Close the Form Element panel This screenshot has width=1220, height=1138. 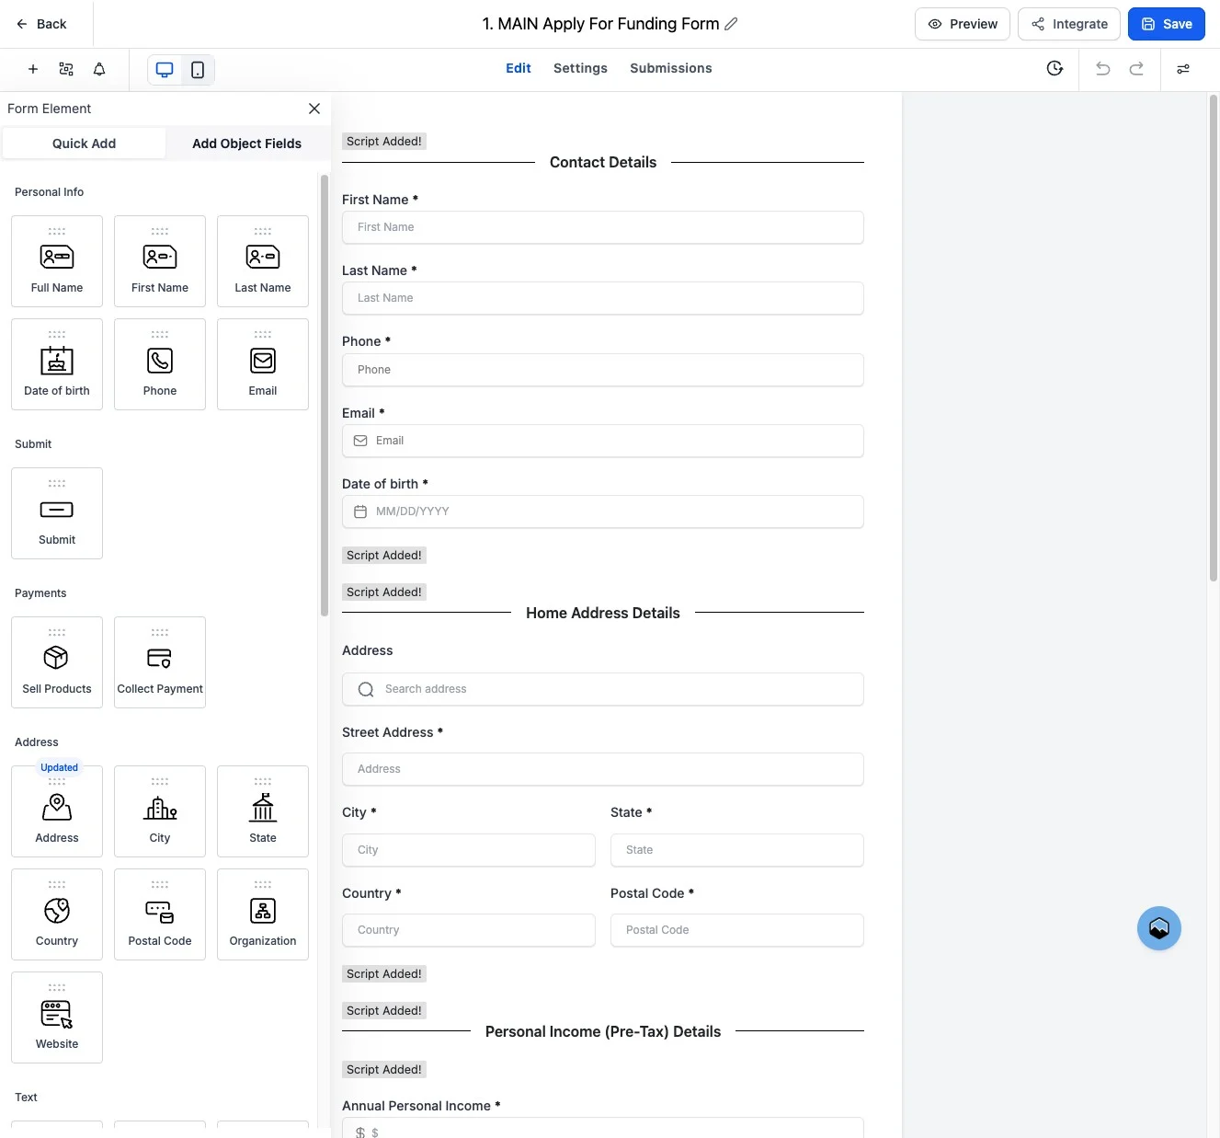(x=314, y=109)
